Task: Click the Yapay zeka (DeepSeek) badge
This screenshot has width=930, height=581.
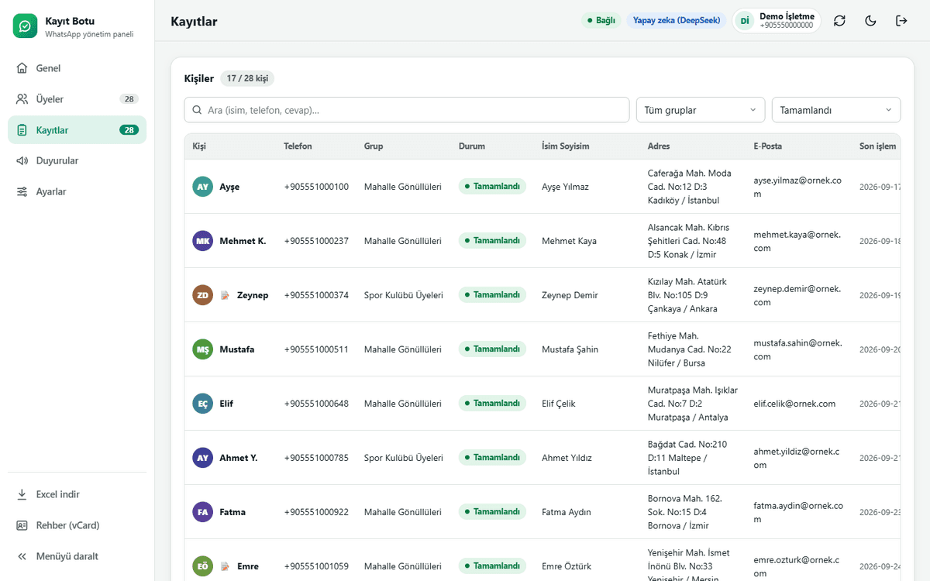Action: click(x=677, y=21)
